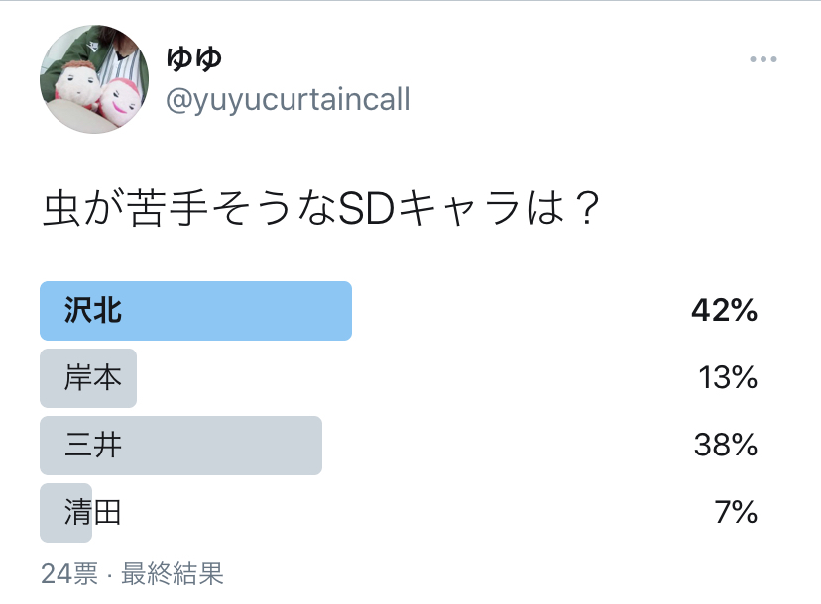Click the 38% result for 三井
The height and width of the screenshot is (604, 821).
click(726, 446)
